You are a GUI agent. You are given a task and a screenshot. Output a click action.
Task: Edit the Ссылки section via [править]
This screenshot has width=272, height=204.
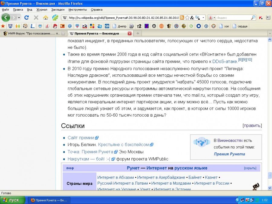[x=252, y=125]
